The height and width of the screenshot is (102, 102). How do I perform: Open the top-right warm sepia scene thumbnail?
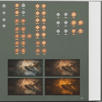coord(62,68)
